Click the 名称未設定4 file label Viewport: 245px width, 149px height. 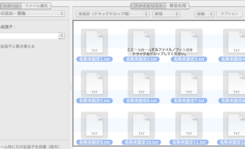[x=232, y=59]
